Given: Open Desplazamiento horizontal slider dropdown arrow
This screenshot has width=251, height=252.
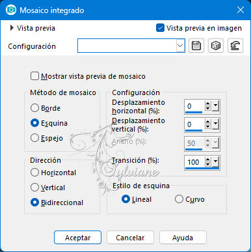Looking at the screenshot, I should point(215,106).
